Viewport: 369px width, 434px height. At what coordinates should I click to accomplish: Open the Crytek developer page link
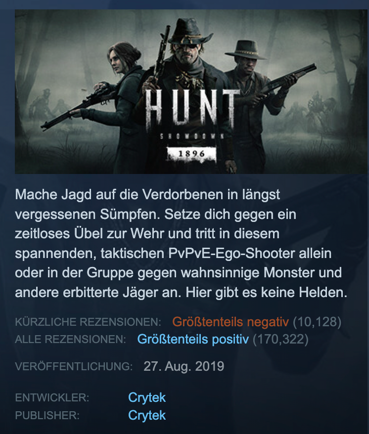pyautogui.click(x=147, y=397)
